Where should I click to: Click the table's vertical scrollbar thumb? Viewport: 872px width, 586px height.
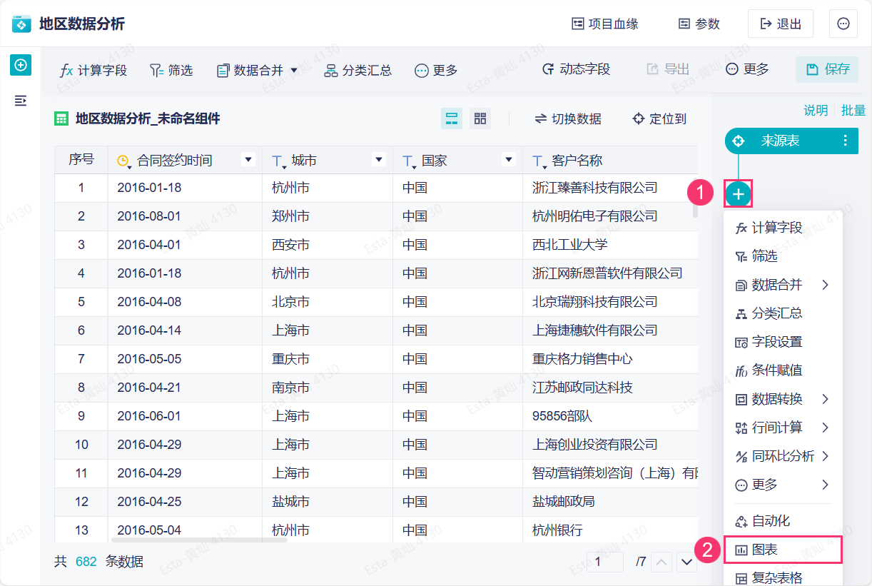point(695,196)
